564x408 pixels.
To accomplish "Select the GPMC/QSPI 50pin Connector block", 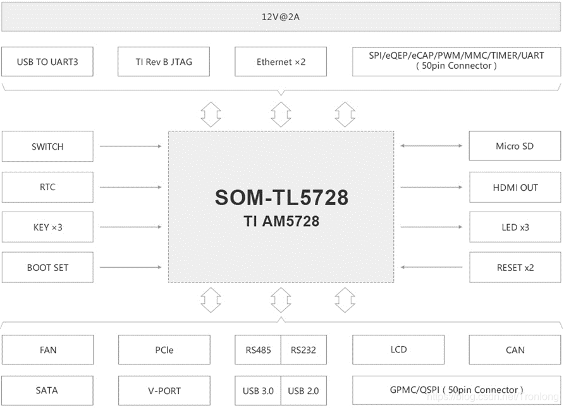I will click(457, 390).
